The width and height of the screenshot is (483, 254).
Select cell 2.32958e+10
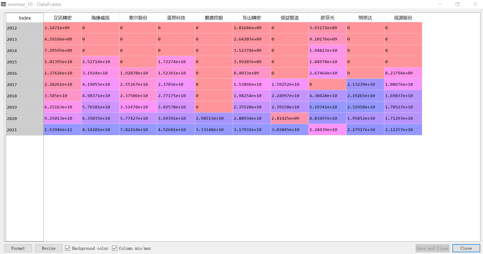point(365,107)
